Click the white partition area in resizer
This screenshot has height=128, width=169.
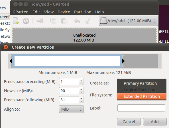(x=67, y=61)
